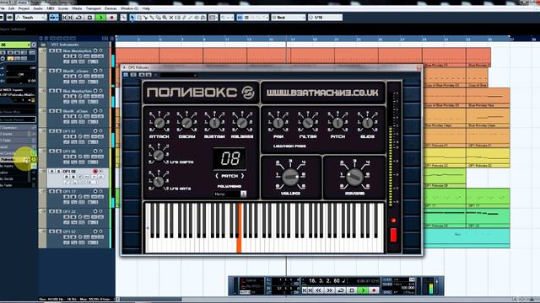Open the Transport menu
This screenshot has width=540, height=303.
(93, 8)
